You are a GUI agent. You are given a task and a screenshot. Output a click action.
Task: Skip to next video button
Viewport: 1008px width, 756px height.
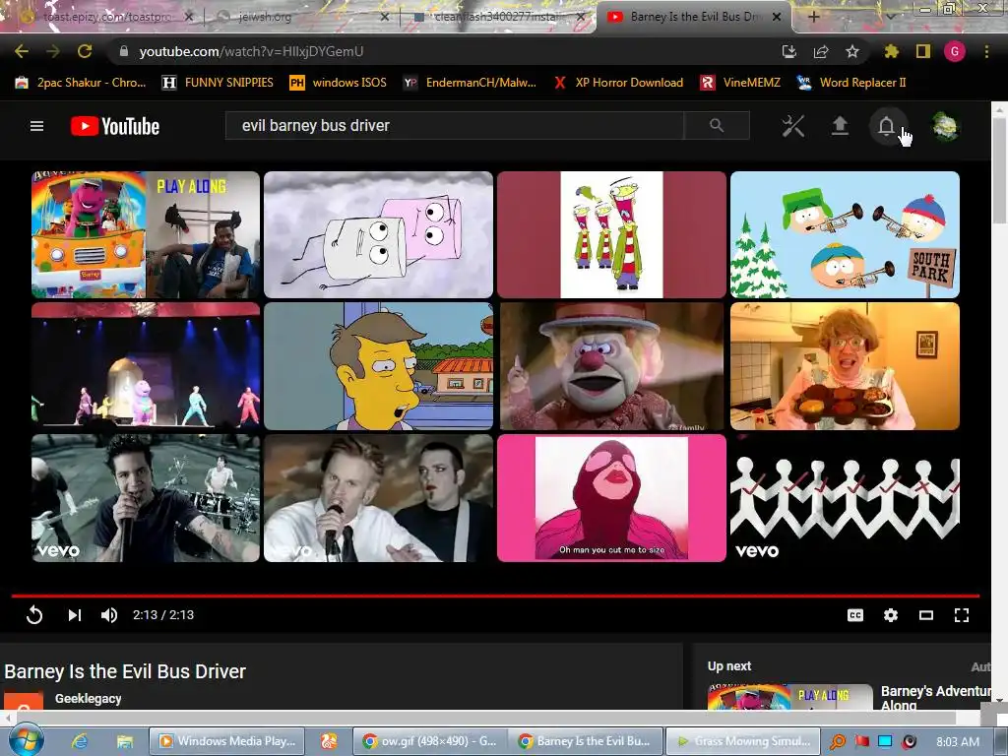coord(75,615)
